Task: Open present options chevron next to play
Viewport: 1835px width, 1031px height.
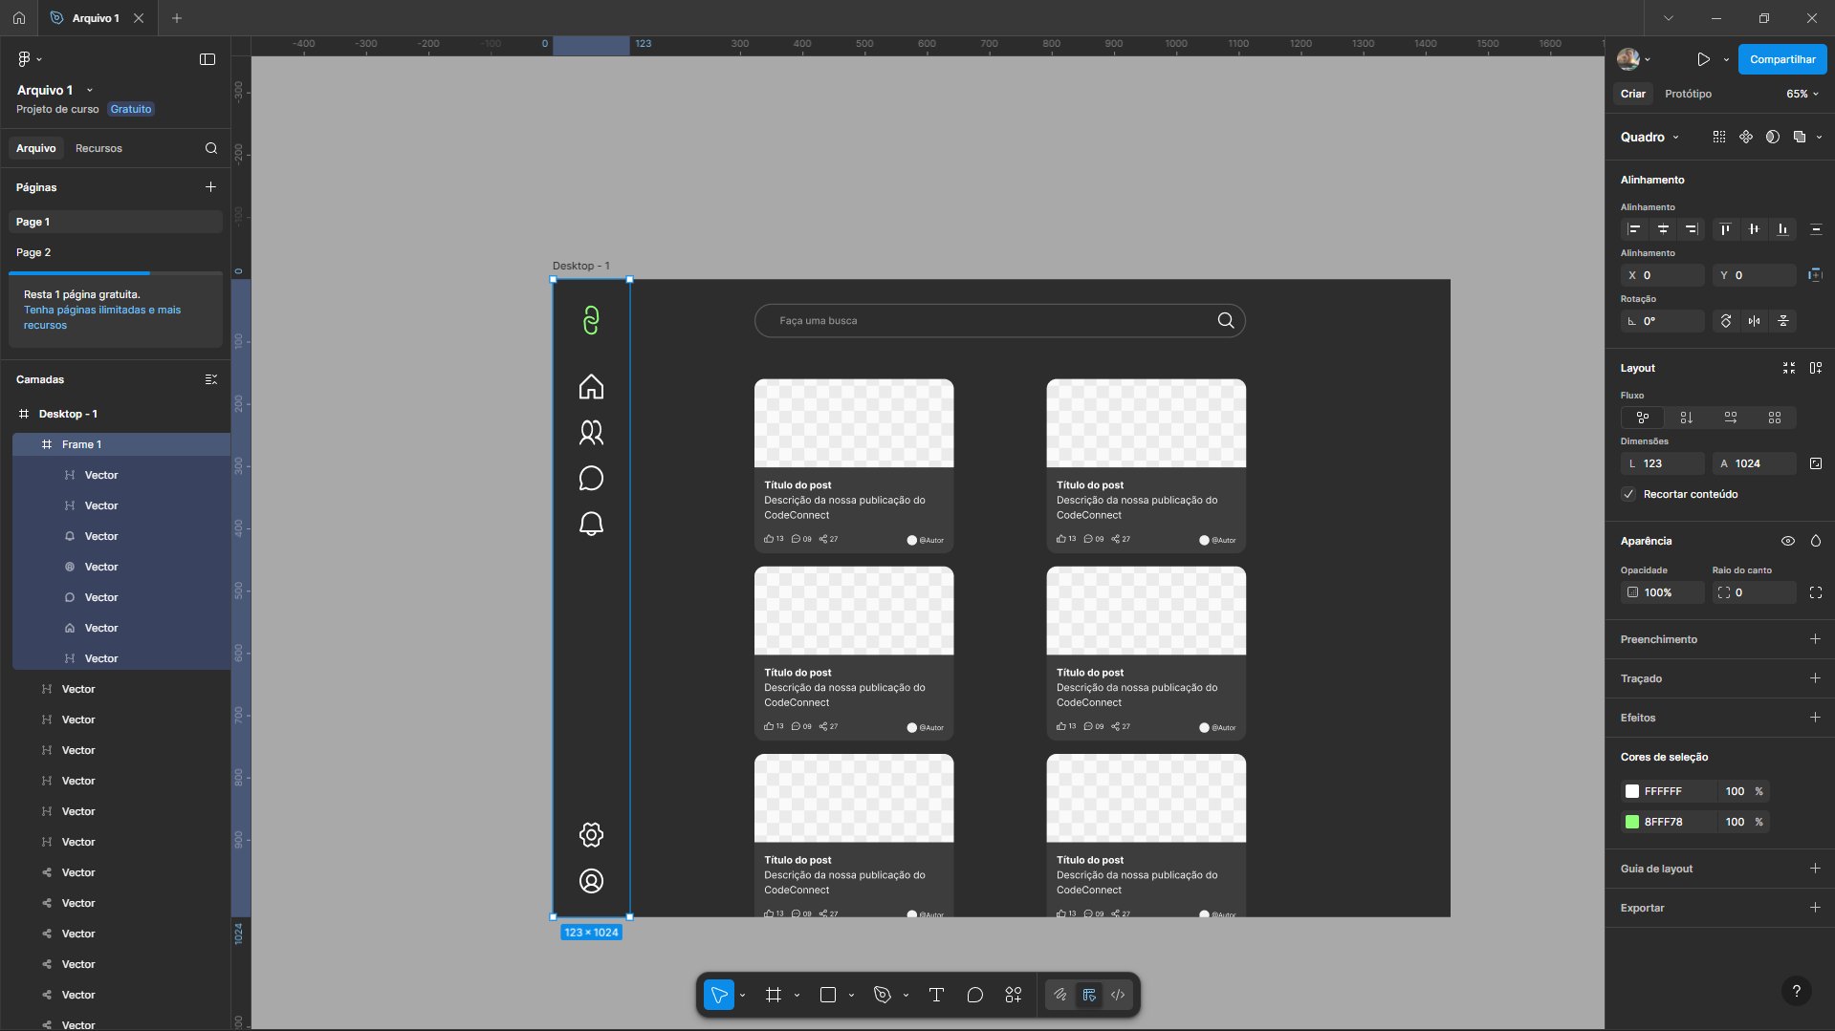Action: 1726,59
